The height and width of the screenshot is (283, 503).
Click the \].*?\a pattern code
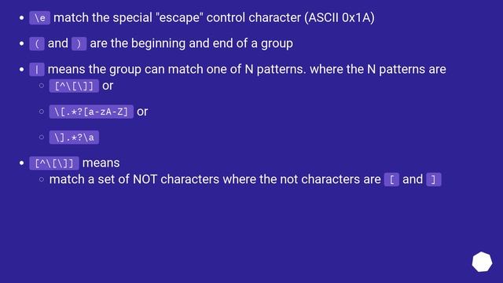(74, 138)
